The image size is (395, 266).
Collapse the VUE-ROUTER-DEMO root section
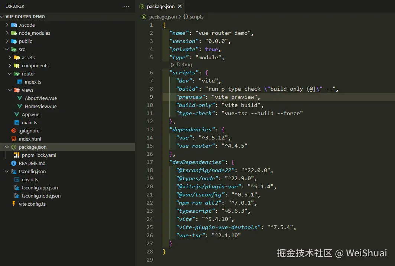[3, 17]
